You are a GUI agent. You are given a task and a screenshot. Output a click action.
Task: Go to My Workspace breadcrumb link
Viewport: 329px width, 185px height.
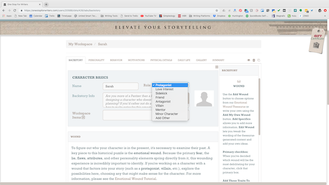tap(80, 44)
